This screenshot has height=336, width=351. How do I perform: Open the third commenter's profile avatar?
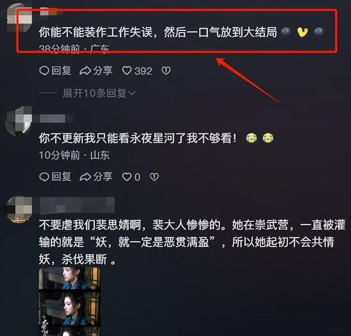point(19,210)
